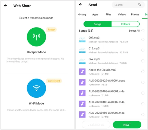Select the AUD-20200403-WA0002.m4a radio button
Image resolution: width=148 pixels, height=130 pixels.
click(x=143, y=104)
